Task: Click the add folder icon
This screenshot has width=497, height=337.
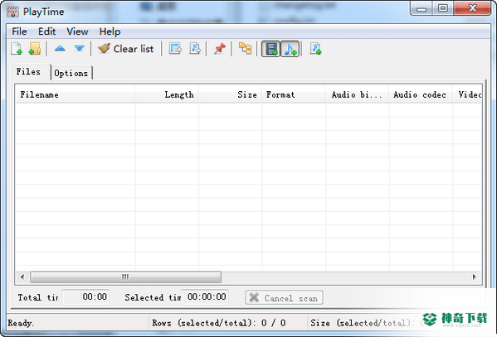Action: [35, 49]
